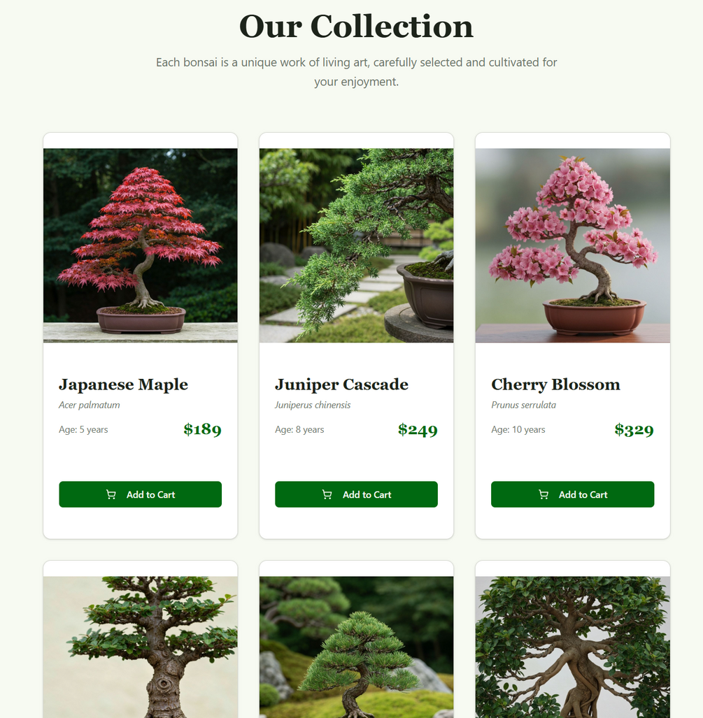Select the Japanese Maple product title
The width and height of the screenshot is (703, 718).
click(123, 385)
